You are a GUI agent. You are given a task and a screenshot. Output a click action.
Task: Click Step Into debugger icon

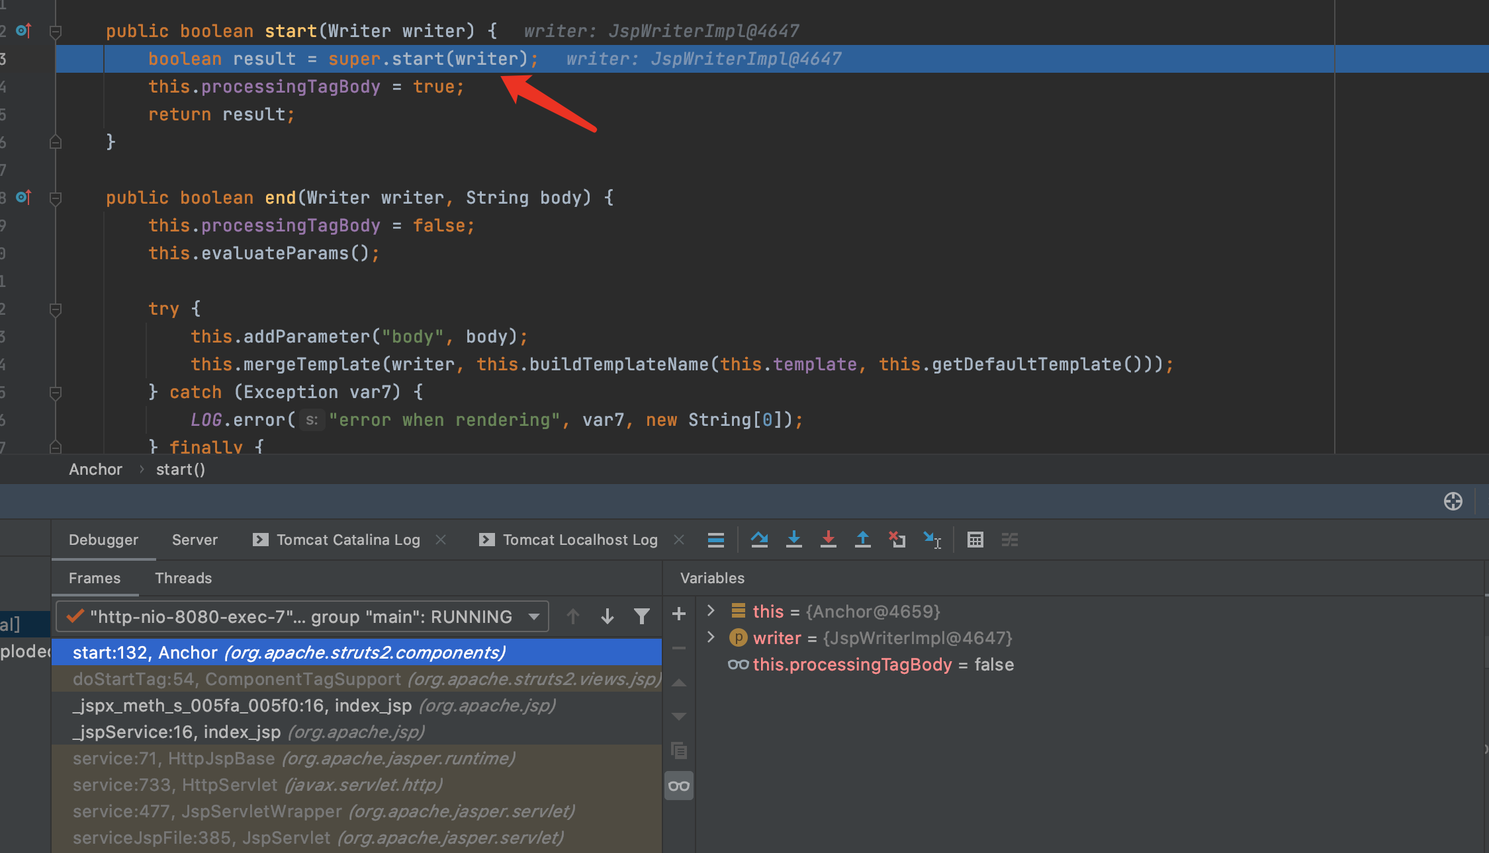[794, 540]
